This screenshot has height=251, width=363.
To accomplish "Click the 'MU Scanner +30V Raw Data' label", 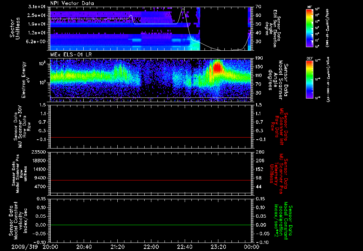I will pyautogui.click(x=22, y=127).
